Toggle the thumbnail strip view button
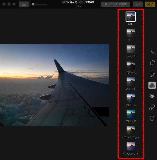 [x=24, y=4]
